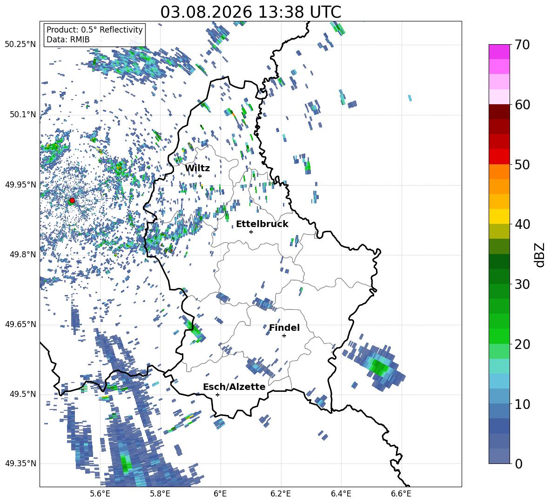551x503 pixels.
Task: Pick the yellow 40 dBZ colorbar segment
Action: point(499,216)
